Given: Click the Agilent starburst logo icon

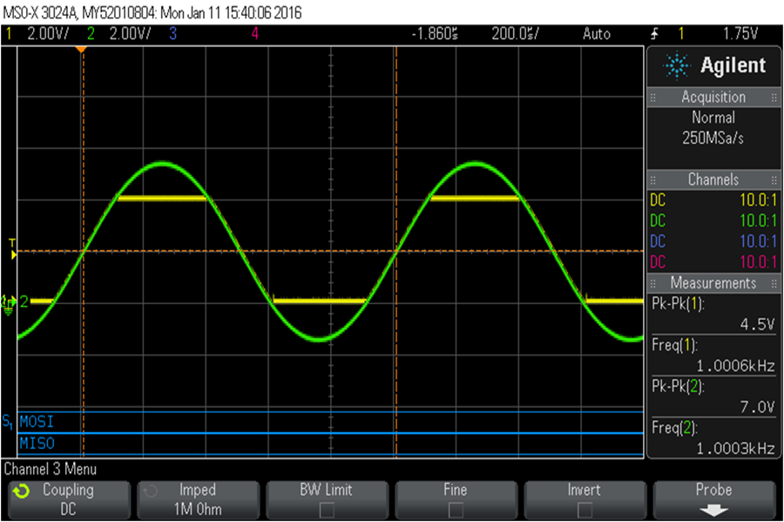Looking at the screenshot, I should tap(676, 65).
